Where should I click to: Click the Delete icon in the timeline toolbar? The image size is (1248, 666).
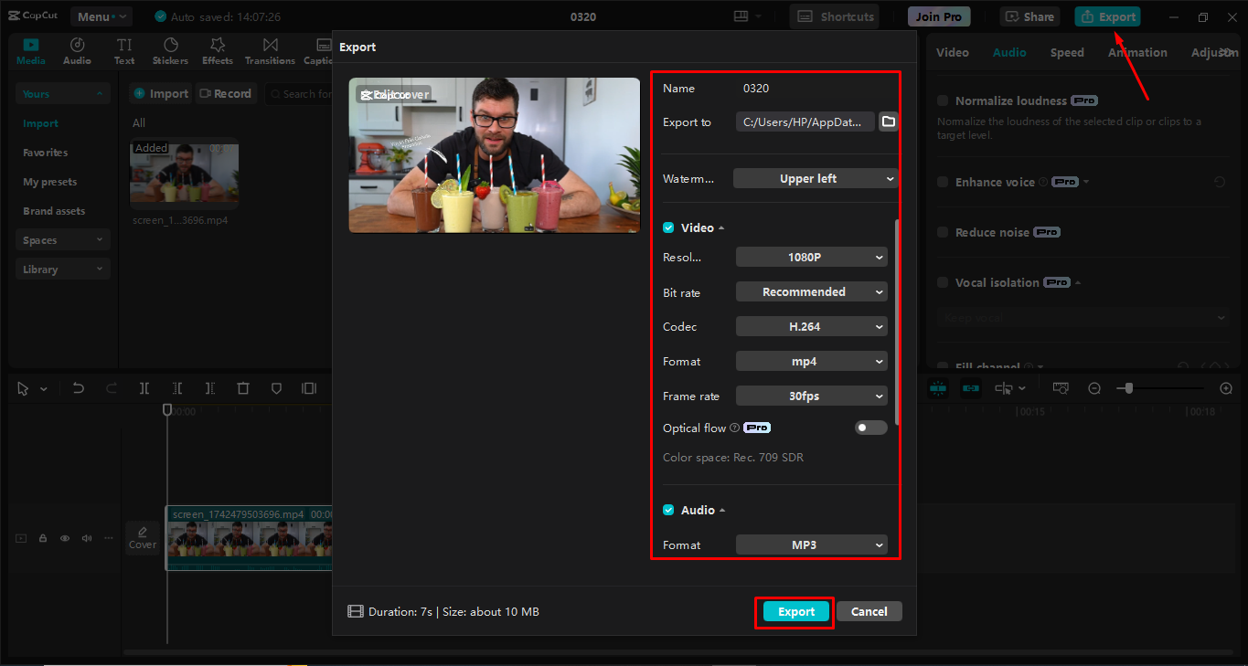(242, 388)
